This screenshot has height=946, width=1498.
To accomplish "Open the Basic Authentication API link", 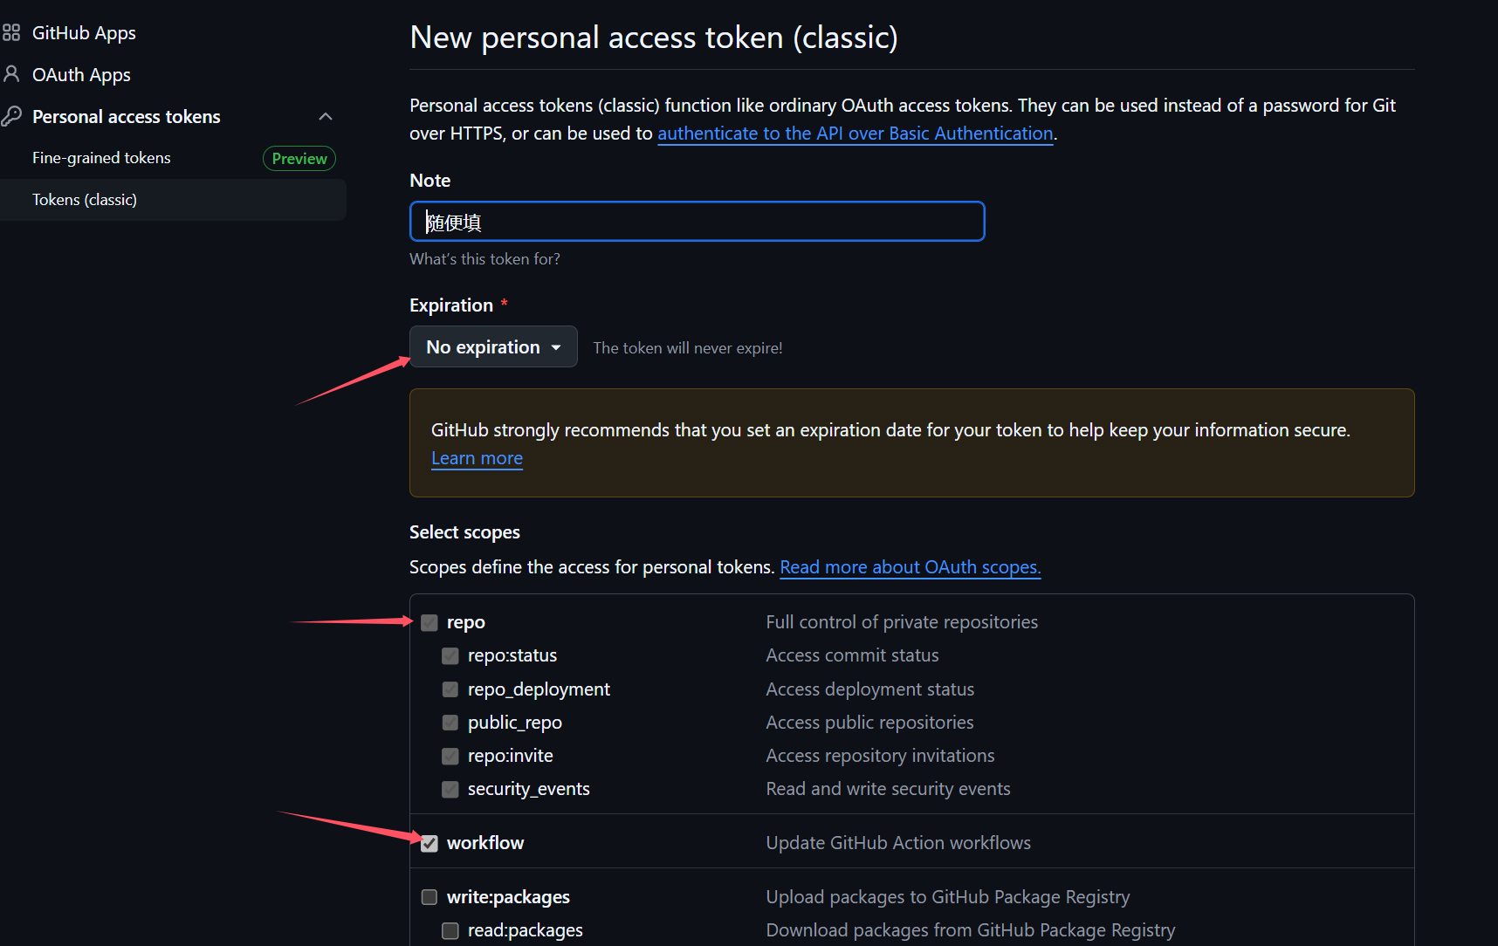I will click(x=855, y=134).
